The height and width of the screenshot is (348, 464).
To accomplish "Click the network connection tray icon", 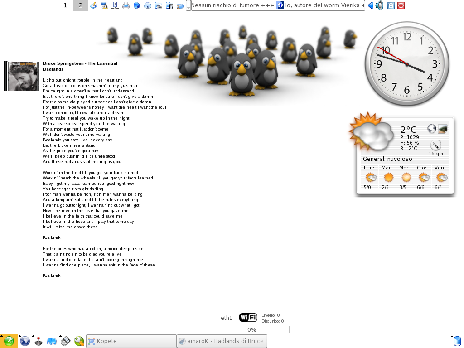I will coord(115,5).
